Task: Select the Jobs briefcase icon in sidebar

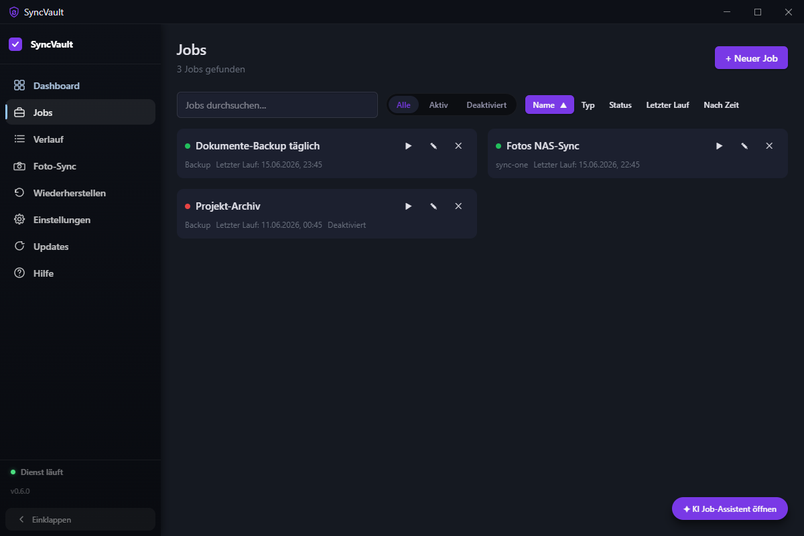Action: [20, 113]
